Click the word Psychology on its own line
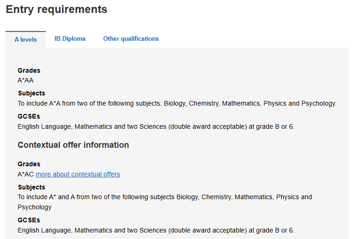Screen dimensions: 354x239 (35, 207)
